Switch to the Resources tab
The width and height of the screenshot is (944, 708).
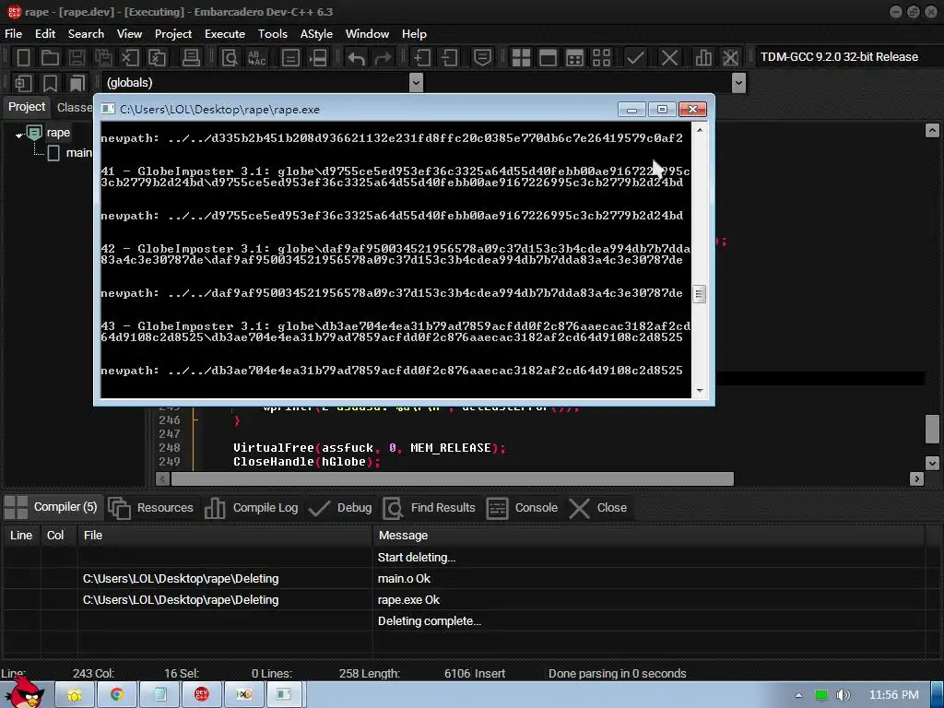pos(151,508)
